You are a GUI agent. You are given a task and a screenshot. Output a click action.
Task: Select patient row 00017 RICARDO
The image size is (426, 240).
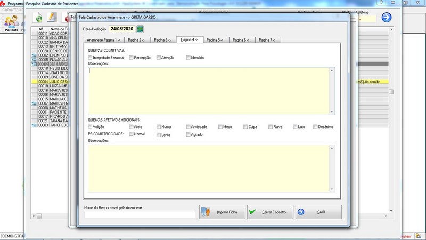click(x=50, y=116)
